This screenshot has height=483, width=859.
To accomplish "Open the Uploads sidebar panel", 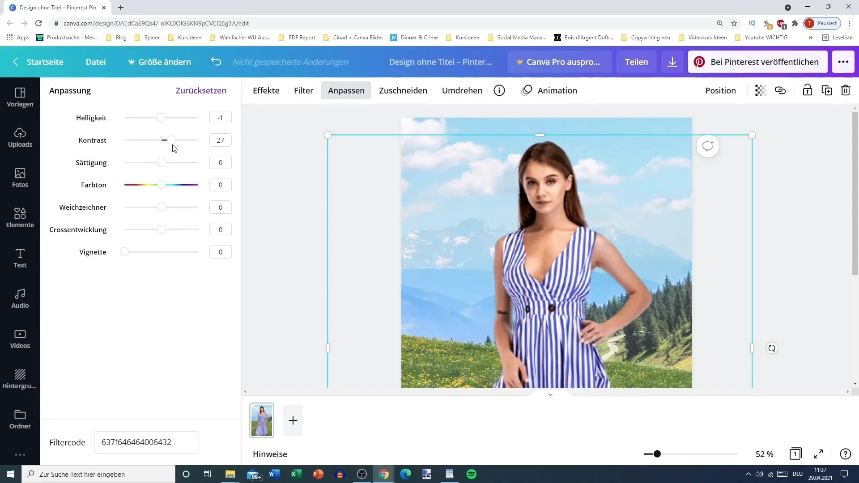I will pos(20,137).
